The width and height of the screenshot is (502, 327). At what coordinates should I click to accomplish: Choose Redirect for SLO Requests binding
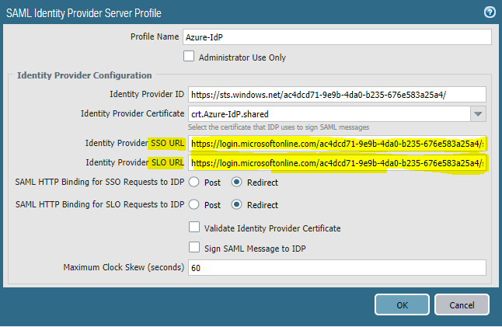pos(238,205)
